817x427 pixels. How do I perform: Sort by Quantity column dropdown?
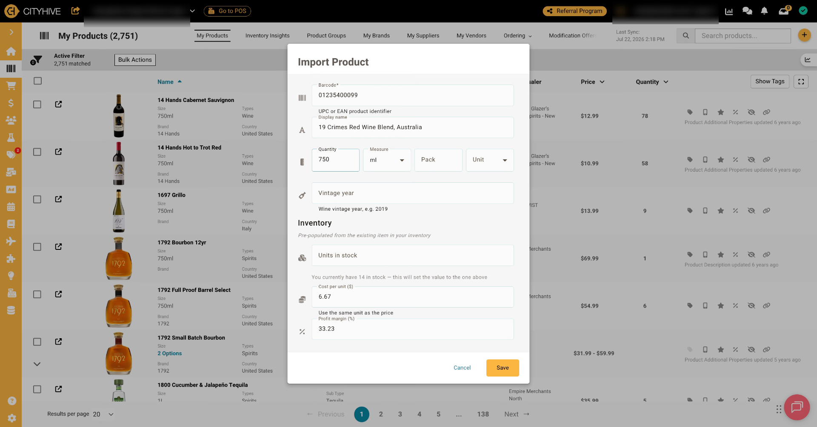point(652,82)
